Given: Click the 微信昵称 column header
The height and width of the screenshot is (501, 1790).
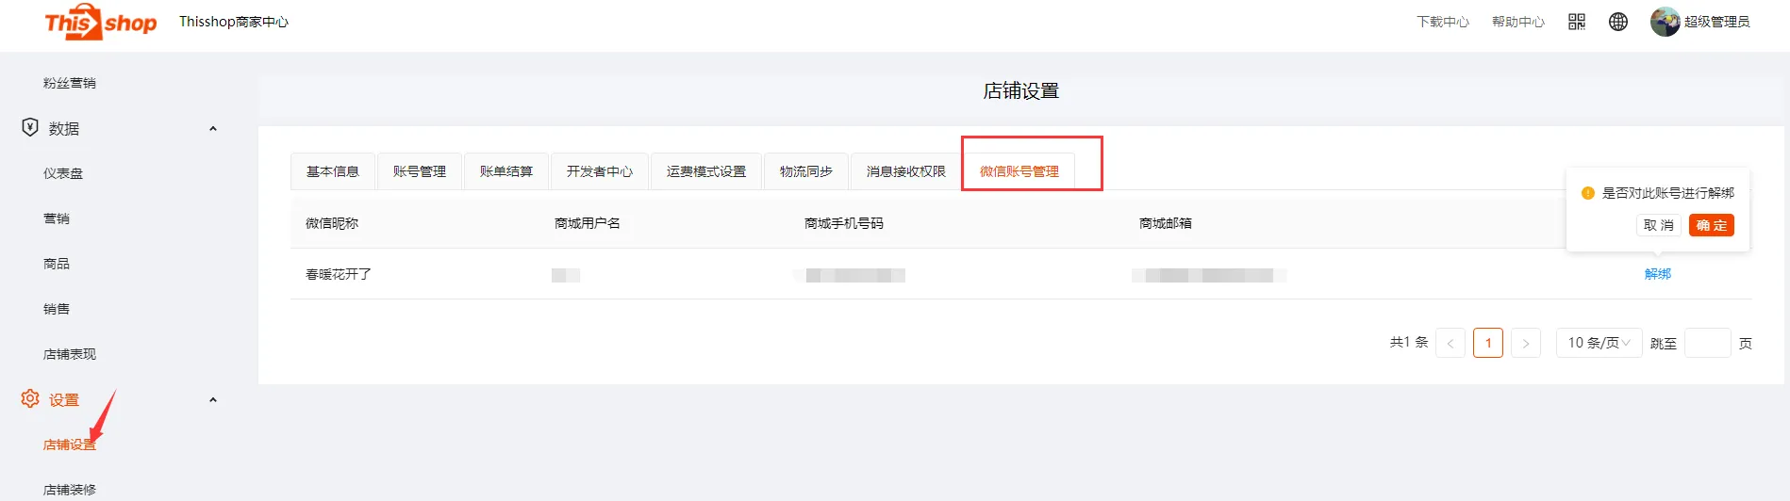Looking at the screenshot, I should pyautogui.click(x=332, y=223).
